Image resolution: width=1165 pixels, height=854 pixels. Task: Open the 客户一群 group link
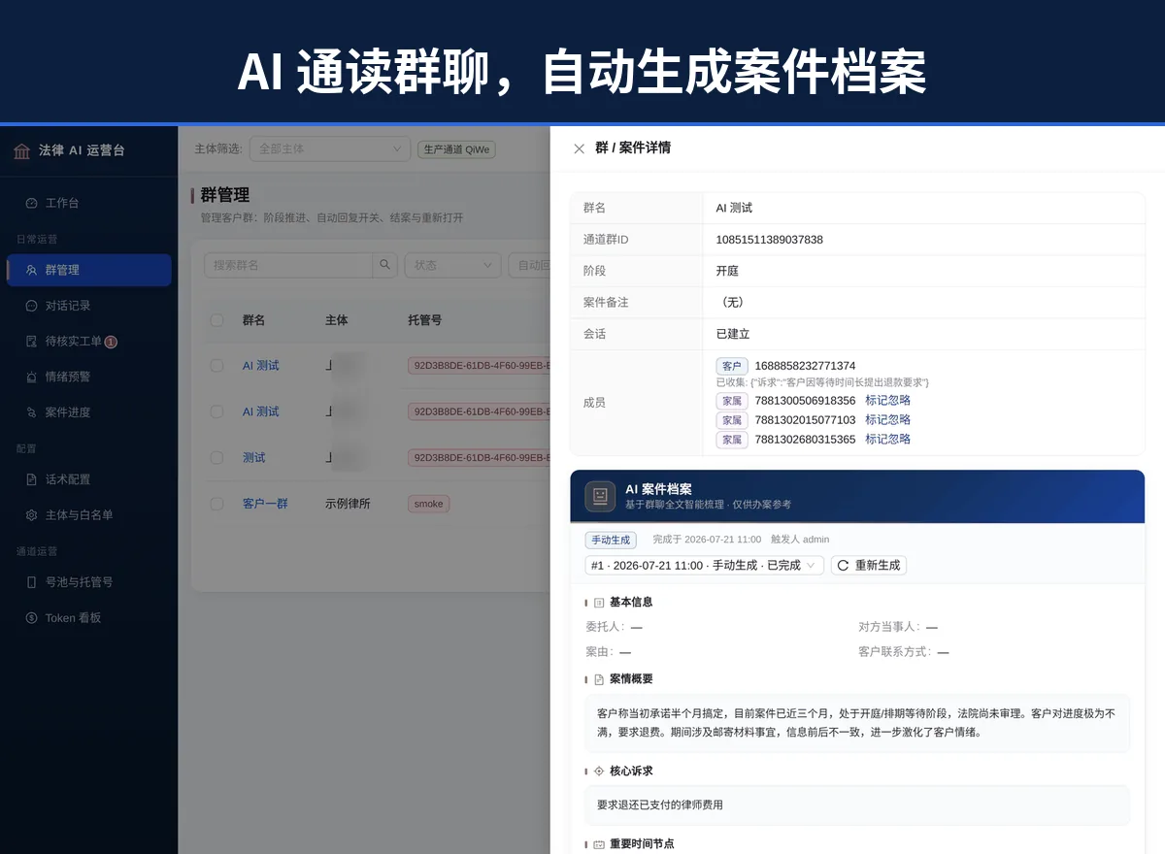pos(265,504)
